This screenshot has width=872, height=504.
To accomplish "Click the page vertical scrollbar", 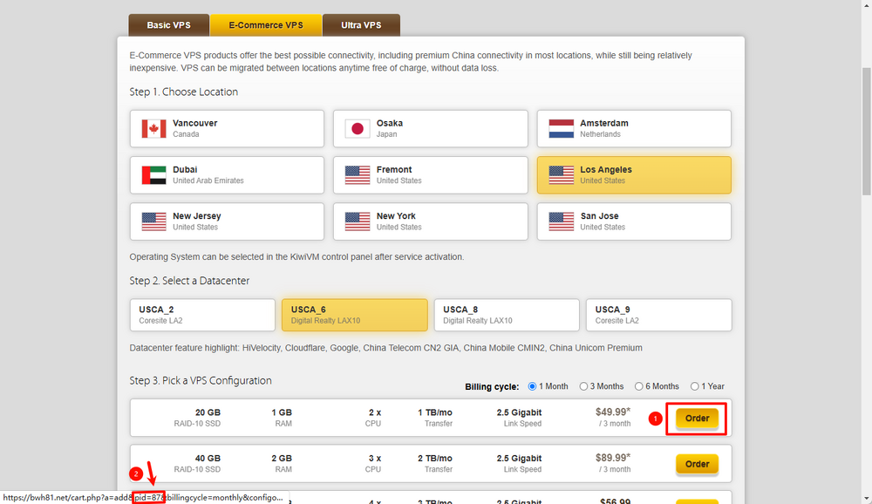I will click(x=865, y=131).
